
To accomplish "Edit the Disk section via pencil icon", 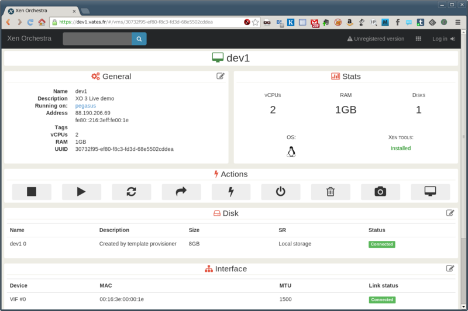I will pyautogui.click(x=450, y=213).
